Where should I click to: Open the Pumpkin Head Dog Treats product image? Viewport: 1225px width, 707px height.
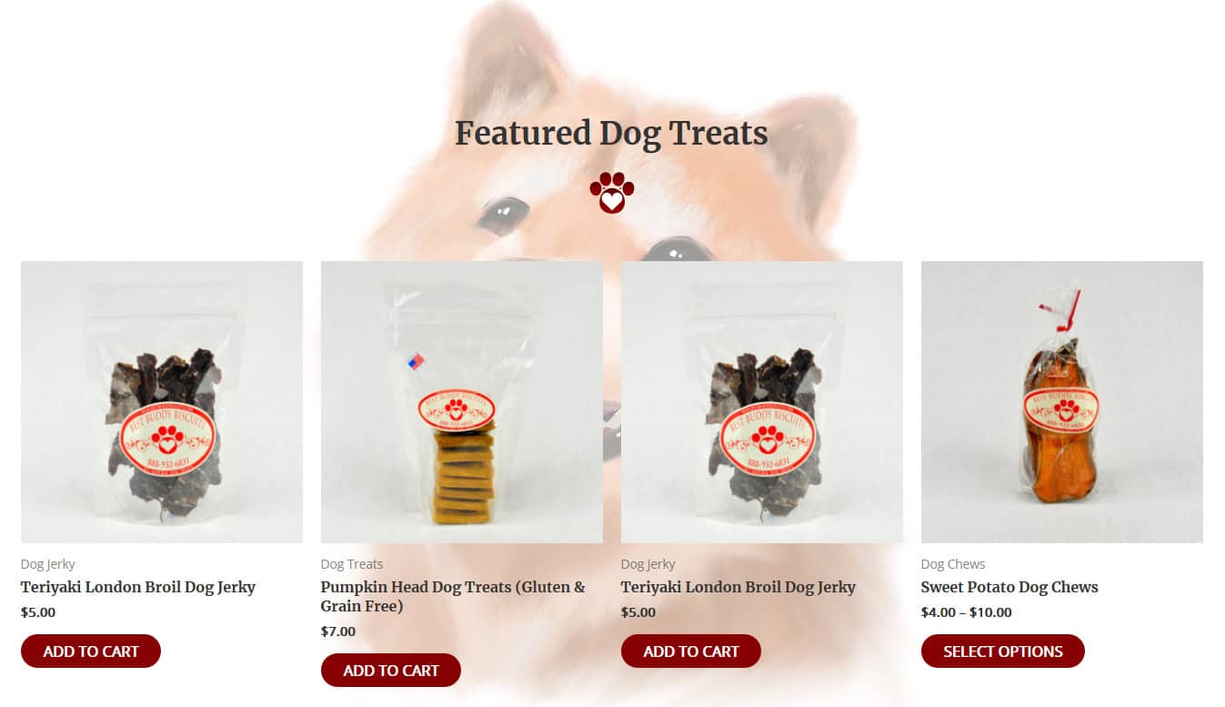(x=461, y=402)
